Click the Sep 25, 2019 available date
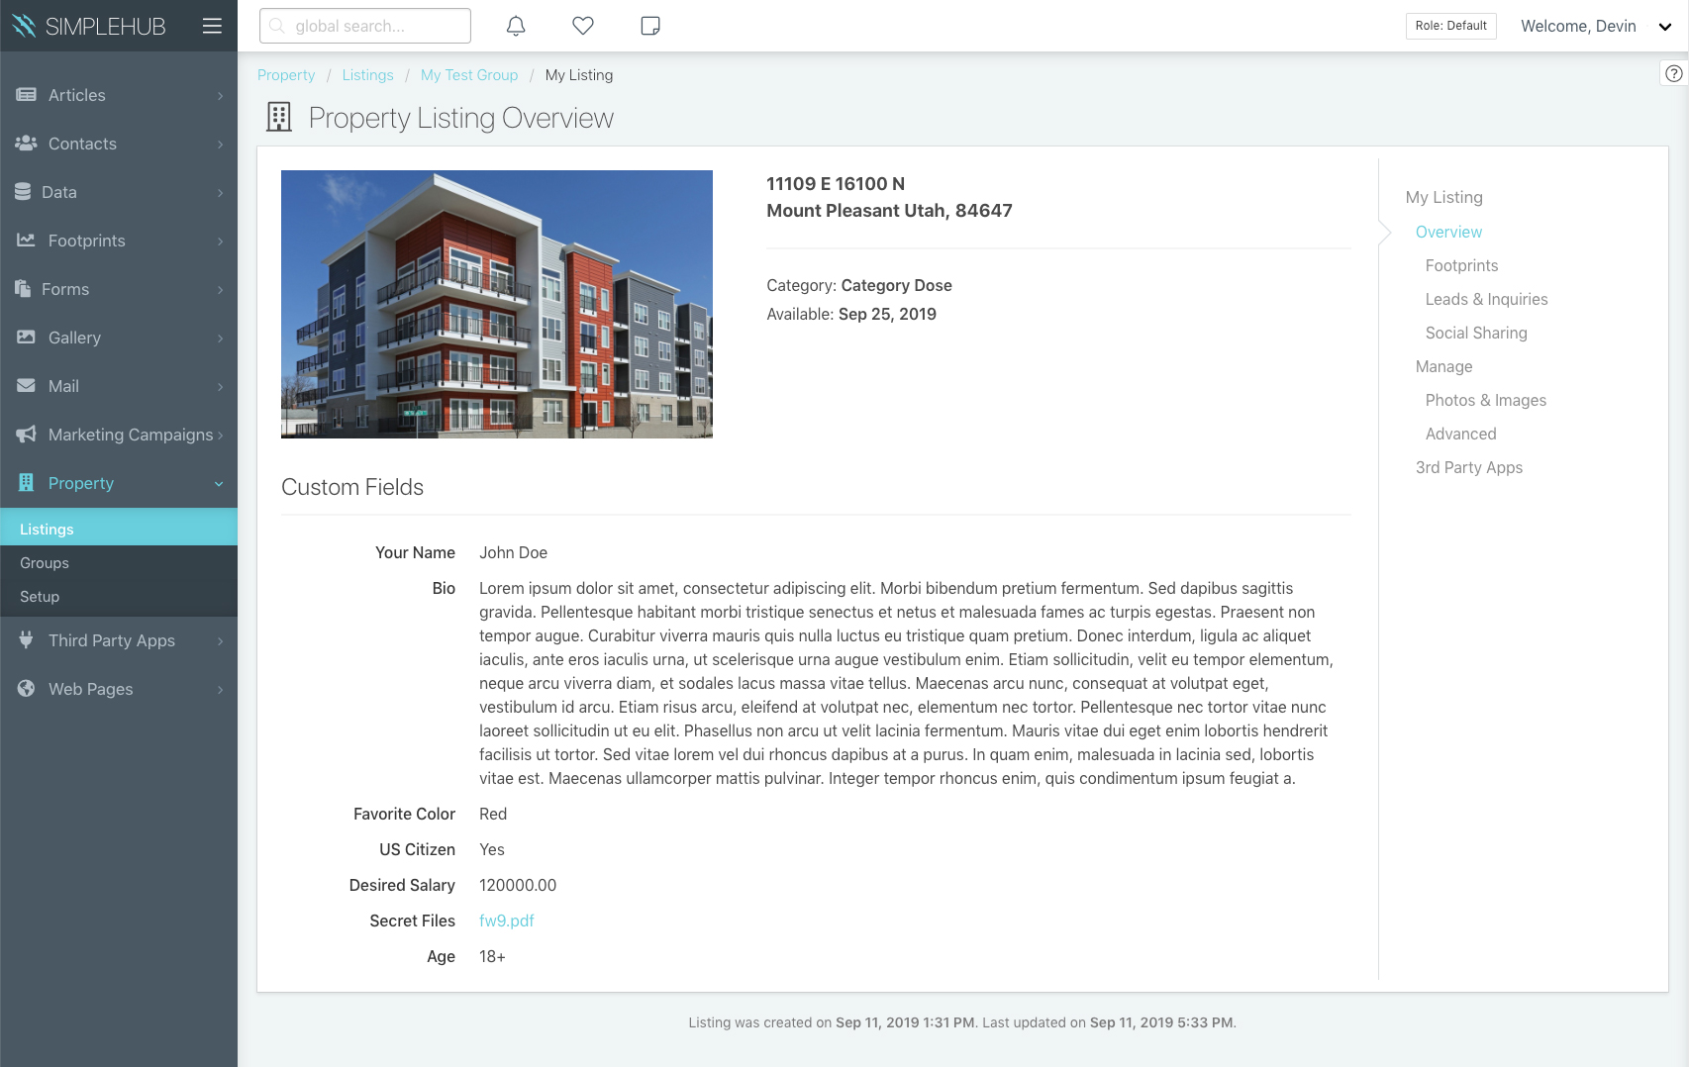Viewport: 1689px width, 1067px height. tap(887, 314)
